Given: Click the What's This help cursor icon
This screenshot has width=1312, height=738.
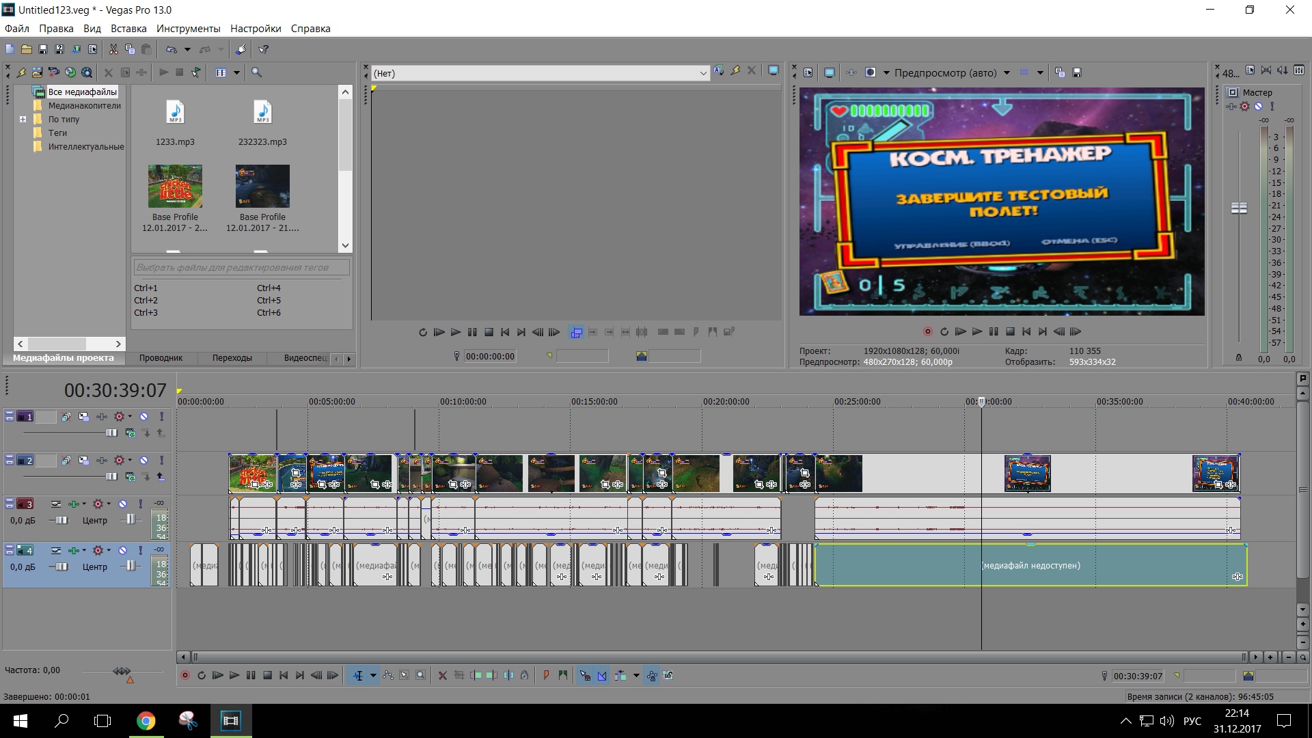Looking at the screenshot, I should pos(264,49).
